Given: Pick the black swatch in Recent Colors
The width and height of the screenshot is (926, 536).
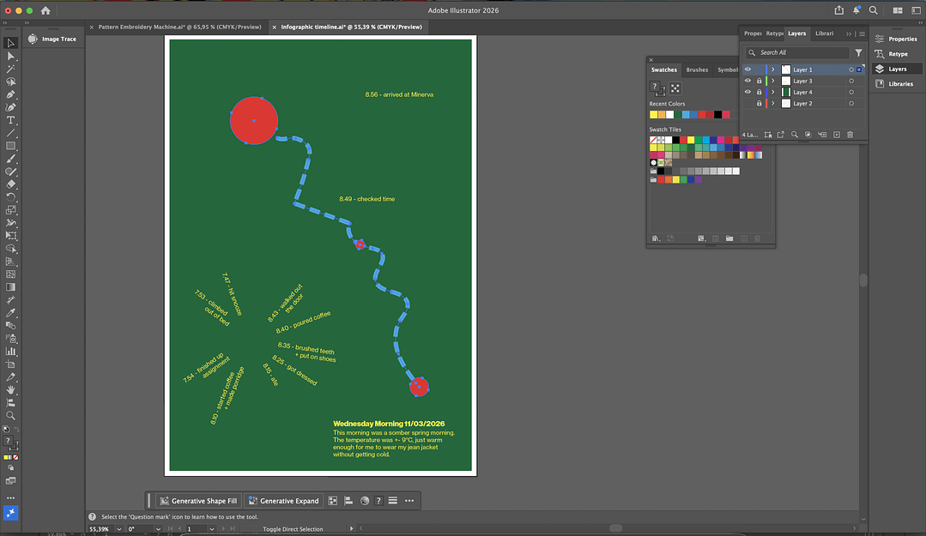Looking at the screenshot, I should click(x=717, y=114).
